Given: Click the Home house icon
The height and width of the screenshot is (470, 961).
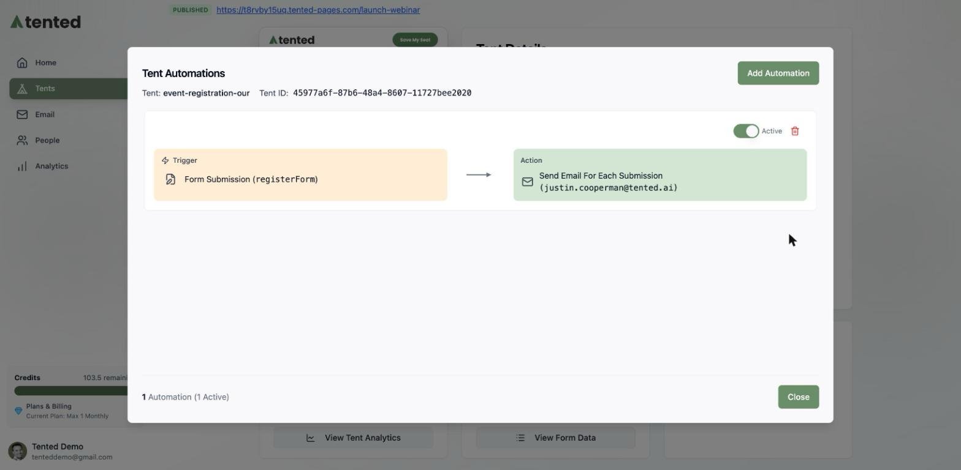Looking at the screenshot, I should tap(22, 62).
